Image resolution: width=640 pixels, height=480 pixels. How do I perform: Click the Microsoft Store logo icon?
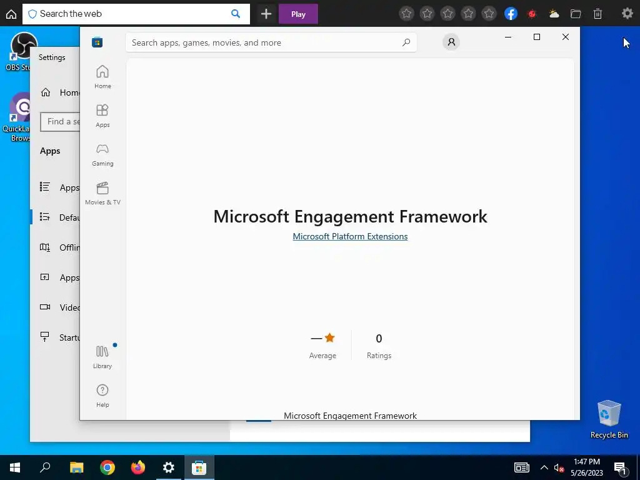(x=97, y=42)
